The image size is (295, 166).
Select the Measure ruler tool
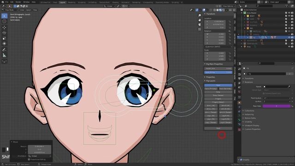point(4,55)
